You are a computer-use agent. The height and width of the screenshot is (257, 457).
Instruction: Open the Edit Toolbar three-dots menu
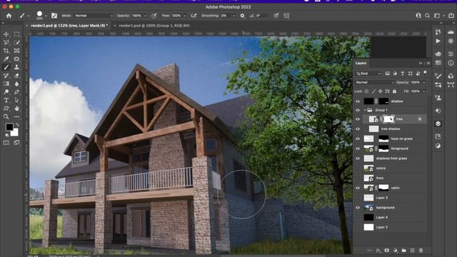[17, 116]
